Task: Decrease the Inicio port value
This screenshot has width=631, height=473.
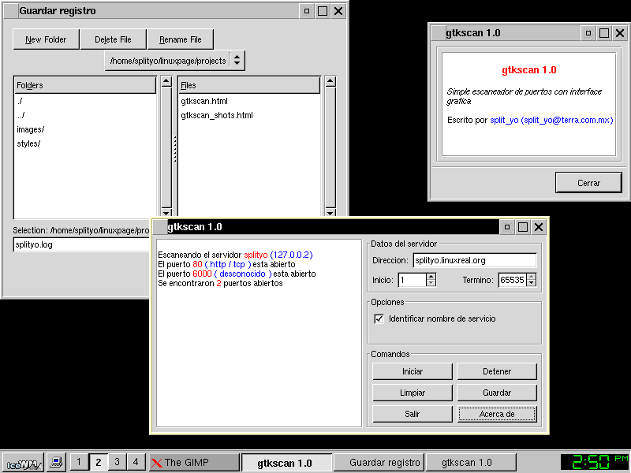Action: (431, 283)
